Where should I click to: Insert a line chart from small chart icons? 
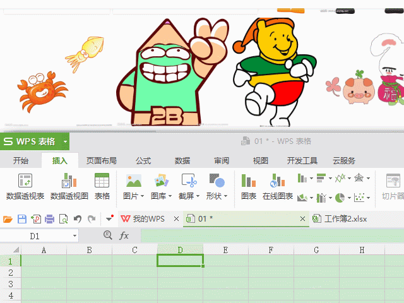pyautogui.click(x=340, y=178)
